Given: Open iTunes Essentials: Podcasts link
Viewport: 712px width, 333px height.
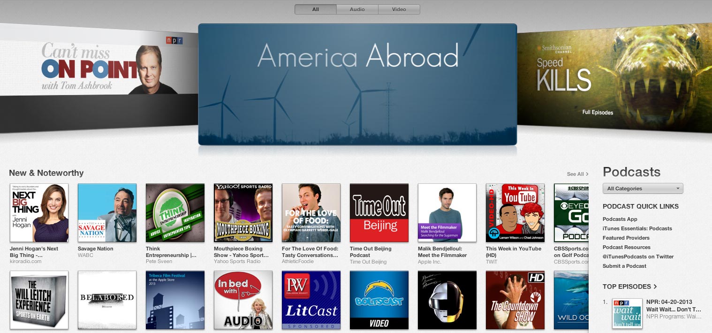Looking at the screenshot, I should (637, 228).
